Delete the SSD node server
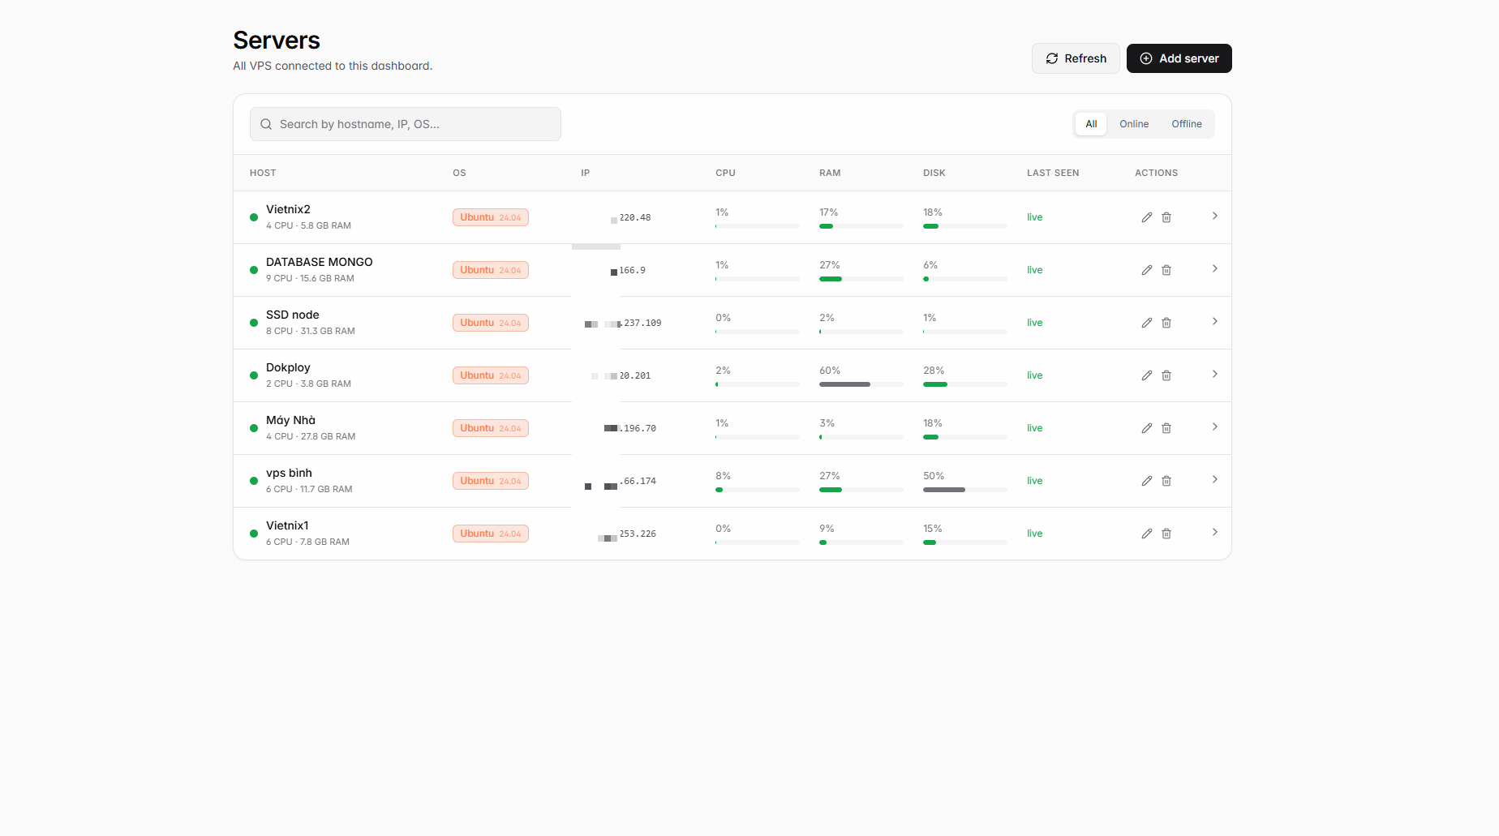1499x836 pixels. pos(1166,323)
